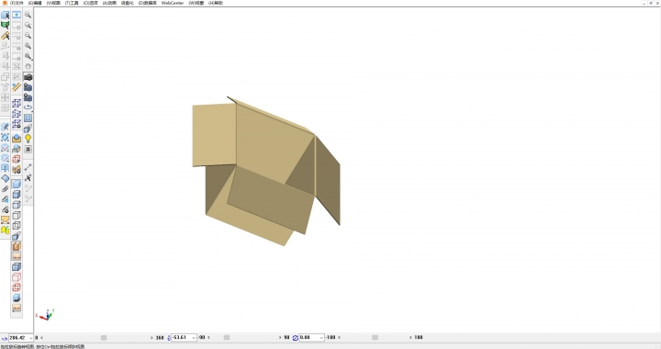661x349 pixels.
Task: Click the pan hand tool
Action: 28,67
